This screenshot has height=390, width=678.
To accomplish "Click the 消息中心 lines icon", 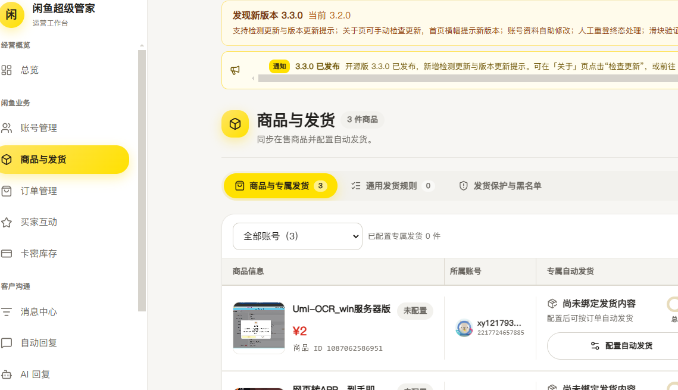I will 7,312.
